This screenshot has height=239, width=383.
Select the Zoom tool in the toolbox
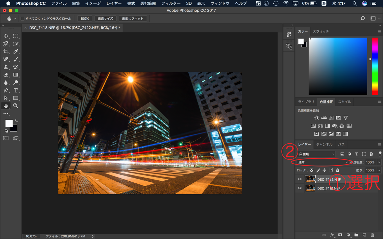click(16, 106)
